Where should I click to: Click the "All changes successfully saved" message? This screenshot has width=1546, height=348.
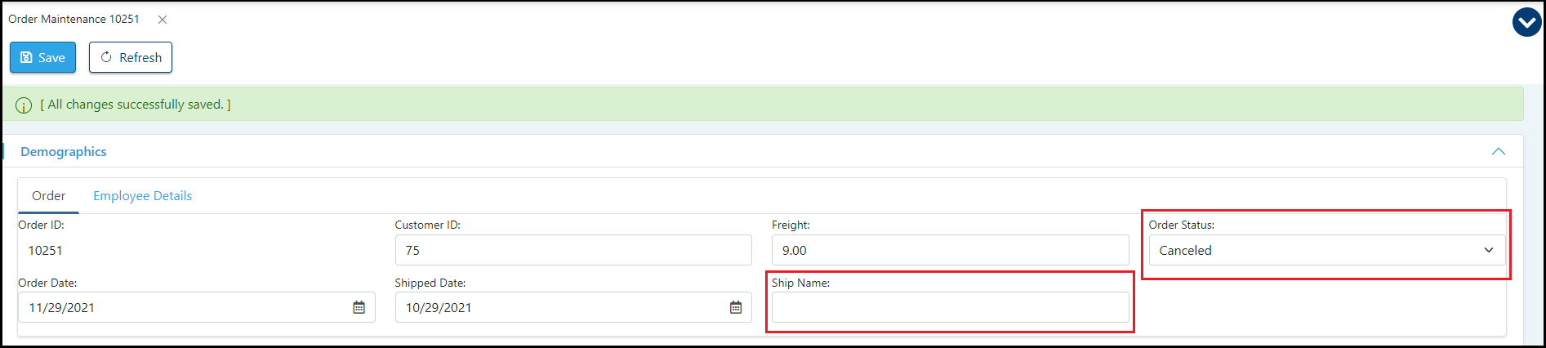tap(136, 105)
